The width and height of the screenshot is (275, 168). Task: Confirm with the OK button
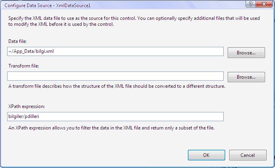click(206, 155)
